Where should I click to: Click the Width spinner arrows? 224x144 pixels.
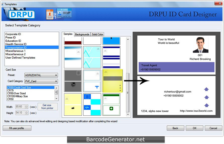pos(26,107)
